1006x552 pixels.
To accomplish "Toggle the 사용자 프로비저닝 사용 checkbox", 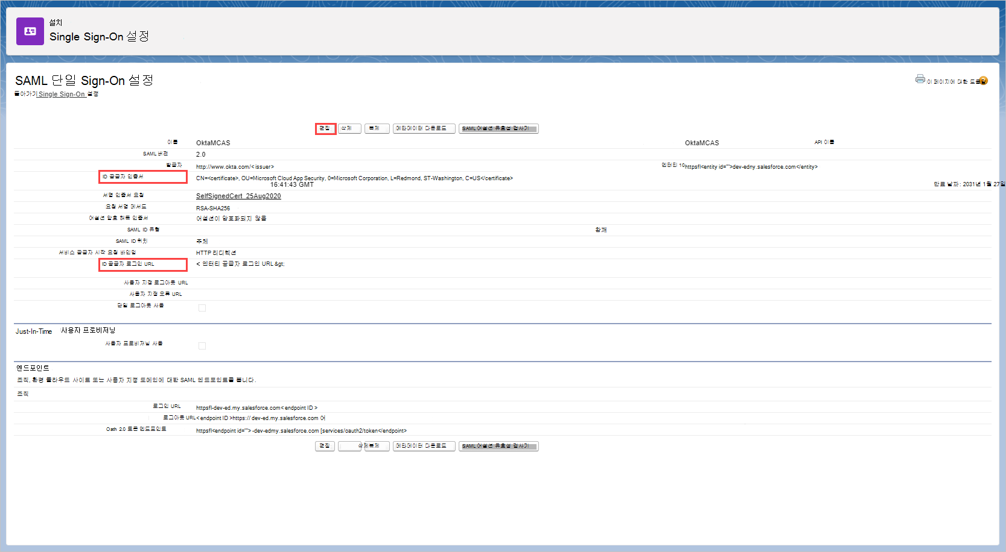I will 202,346.
